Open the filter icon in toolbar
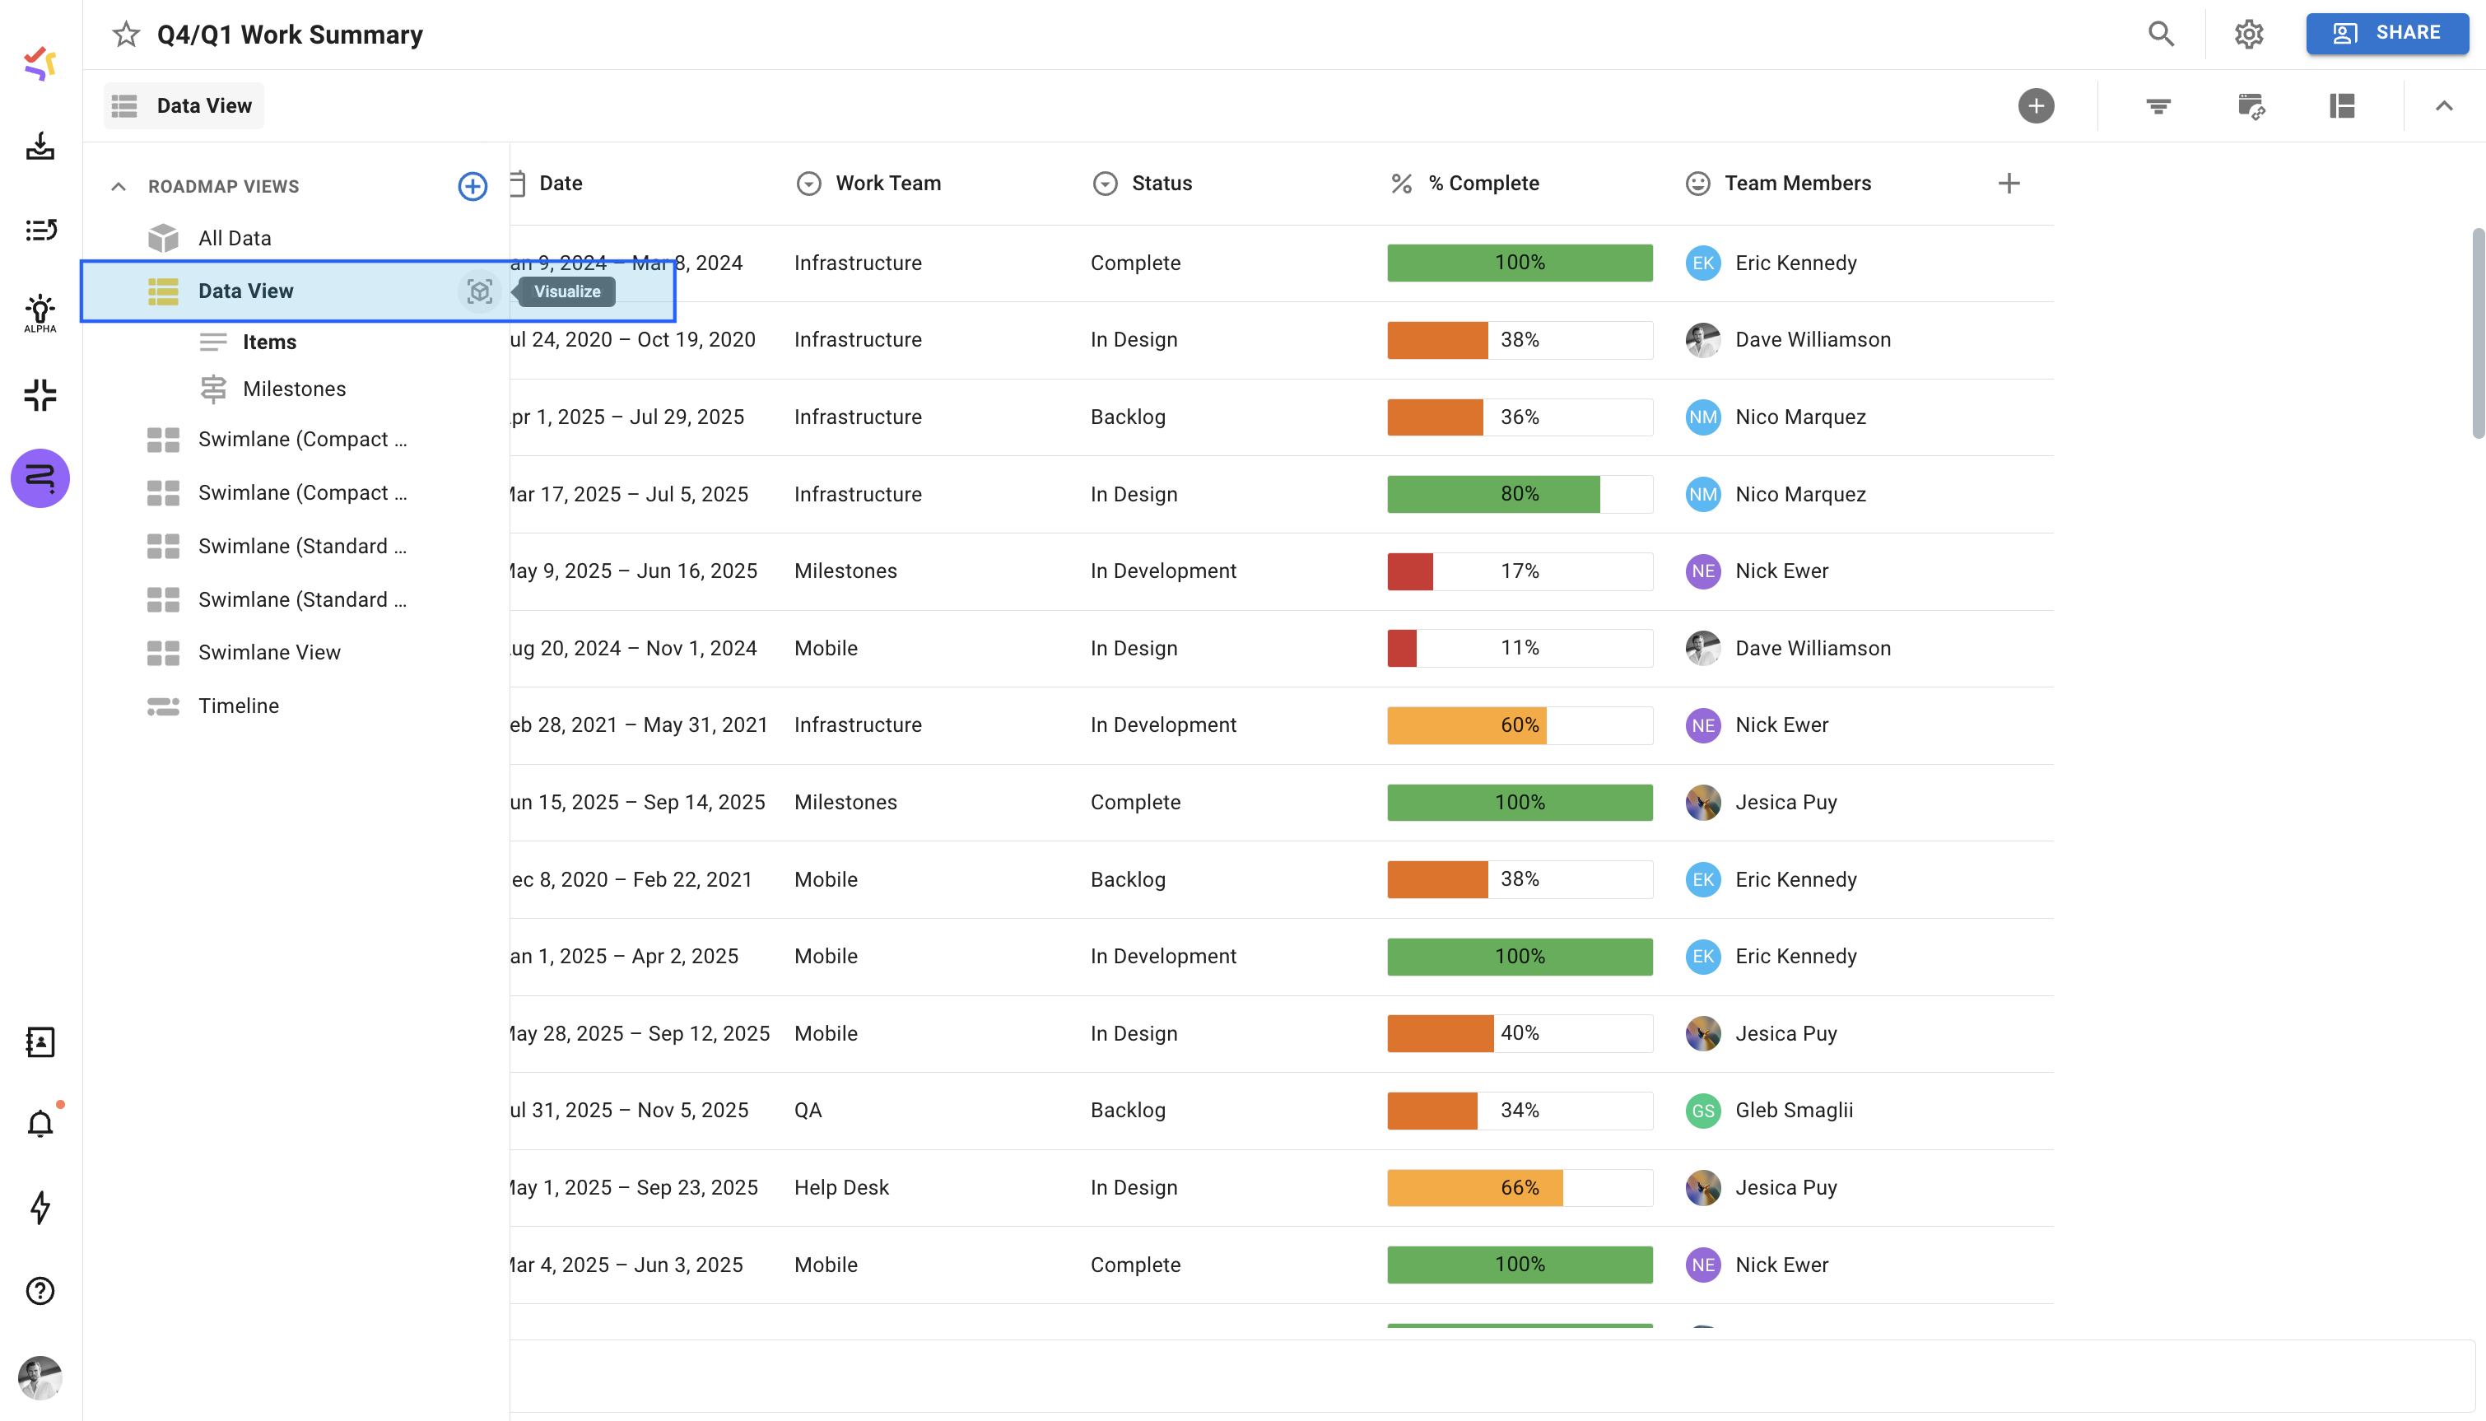Screen dimensions: 2486x1421 click(x=2158, y=105)
